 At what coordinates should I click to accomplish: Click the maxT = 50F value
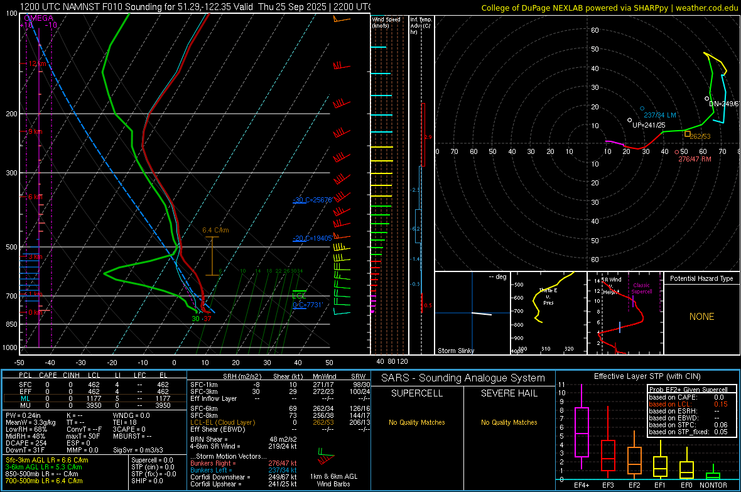[83, 436]
